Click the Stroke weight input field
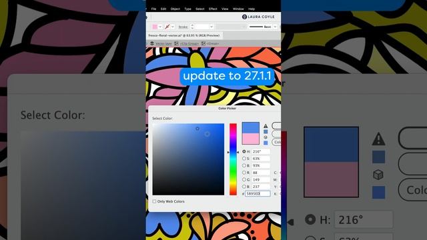The width and height of the screenshot is (427, 240). click(x=201, y=27)
